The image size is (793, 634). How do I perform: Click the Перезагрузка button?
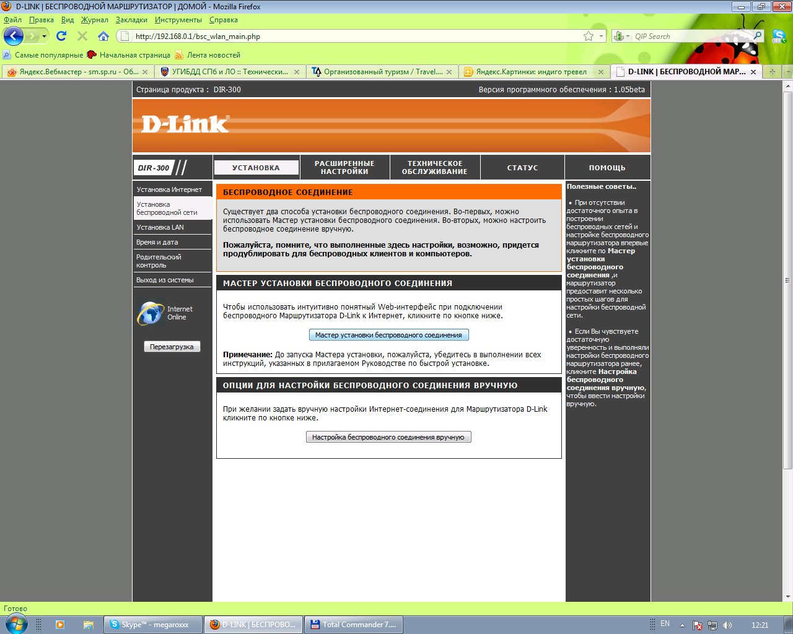click(172, 347)
